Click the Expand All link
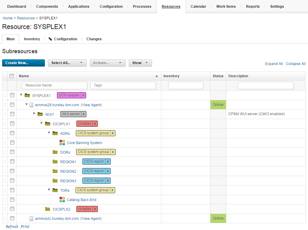 click(274, 64)
